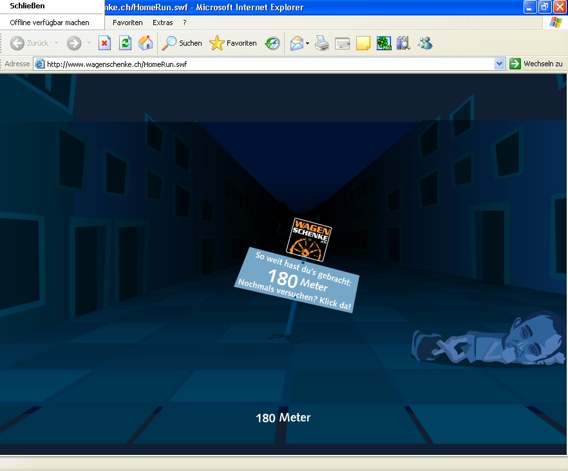This screenshot has height=471, width=568.
Task: Click the Mail envelope icon
Action: tap(296, 43)
